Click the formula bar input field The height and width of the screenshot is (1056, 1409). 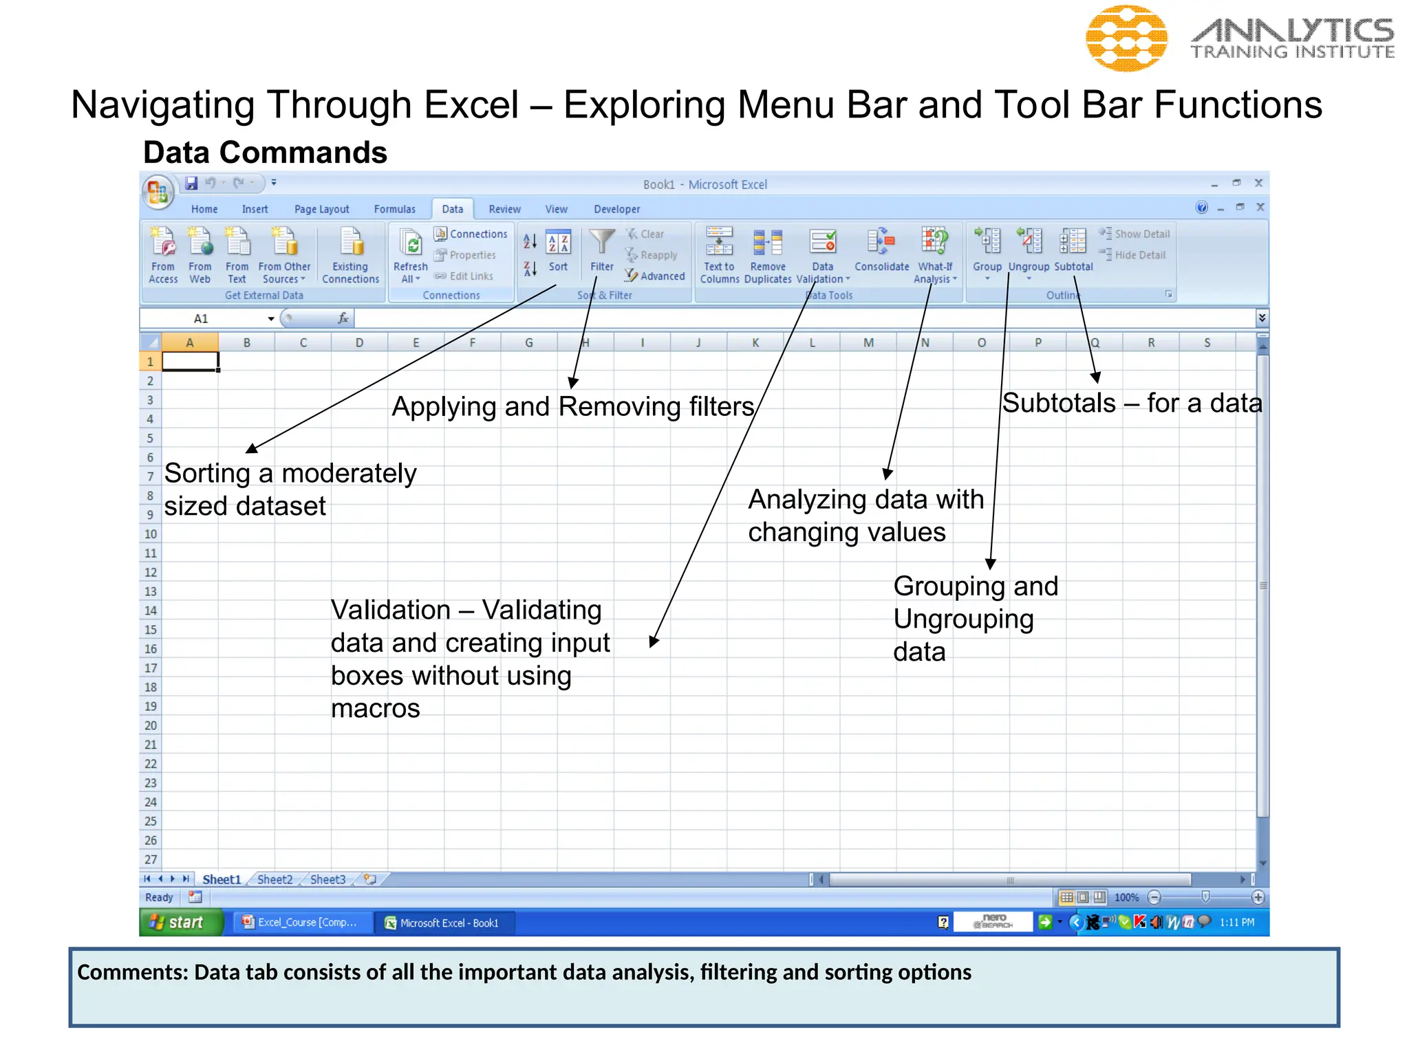coord(804,318)
